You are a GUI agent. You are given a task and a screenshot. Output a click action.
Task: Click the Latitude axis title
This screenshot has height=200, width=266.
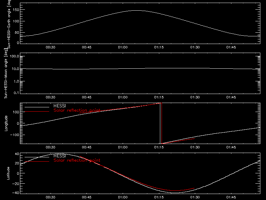8,173
